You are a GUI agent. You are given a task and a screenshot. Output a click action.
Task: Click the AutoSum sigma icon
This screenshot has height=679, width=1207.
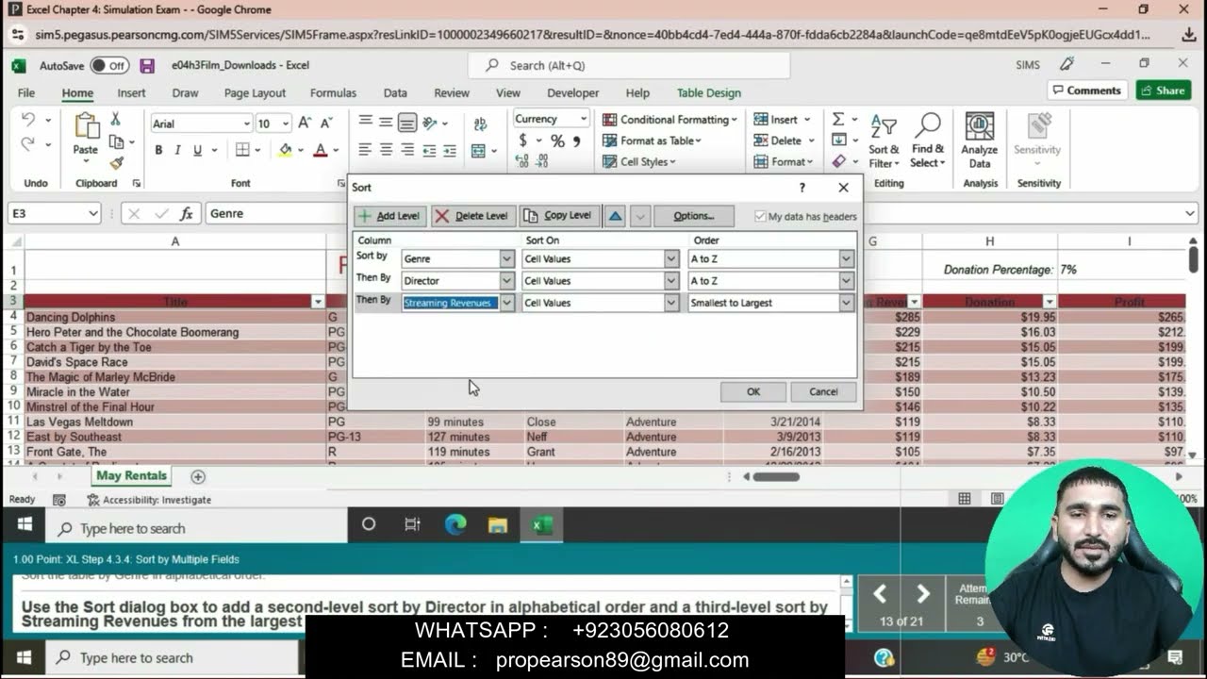click(837, 119)
